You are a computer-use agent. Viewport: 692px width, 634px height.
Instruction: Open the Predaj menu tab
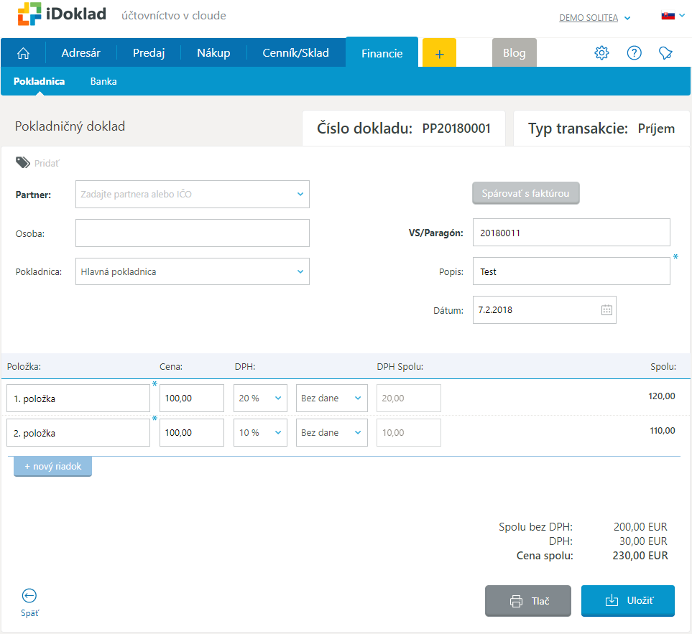[149, 53]
